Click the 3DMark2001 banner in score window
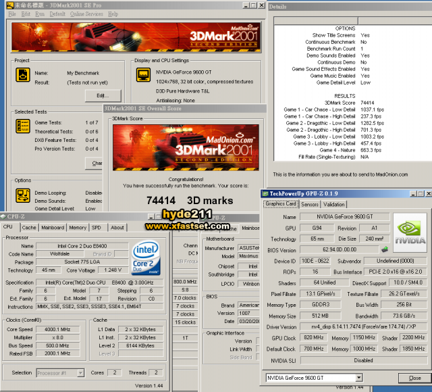The height and width of the screenshot is (392, 432). [x=186, y=147]
